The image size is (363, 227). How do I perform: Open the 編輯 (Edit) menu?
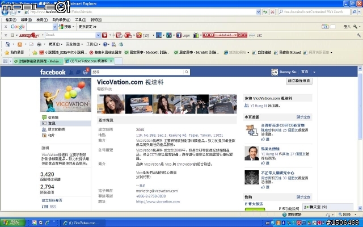pos(26,20)
